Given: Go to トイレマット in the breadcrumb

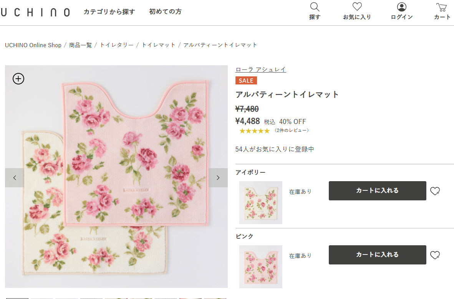Looking at the screenshot, I should [x=158, y=45].
